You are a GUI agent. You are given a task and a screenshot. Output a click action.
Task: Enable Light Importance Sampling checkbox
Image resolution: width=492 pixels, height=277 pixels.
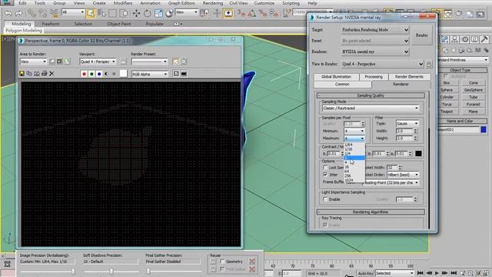coord(325,199)
